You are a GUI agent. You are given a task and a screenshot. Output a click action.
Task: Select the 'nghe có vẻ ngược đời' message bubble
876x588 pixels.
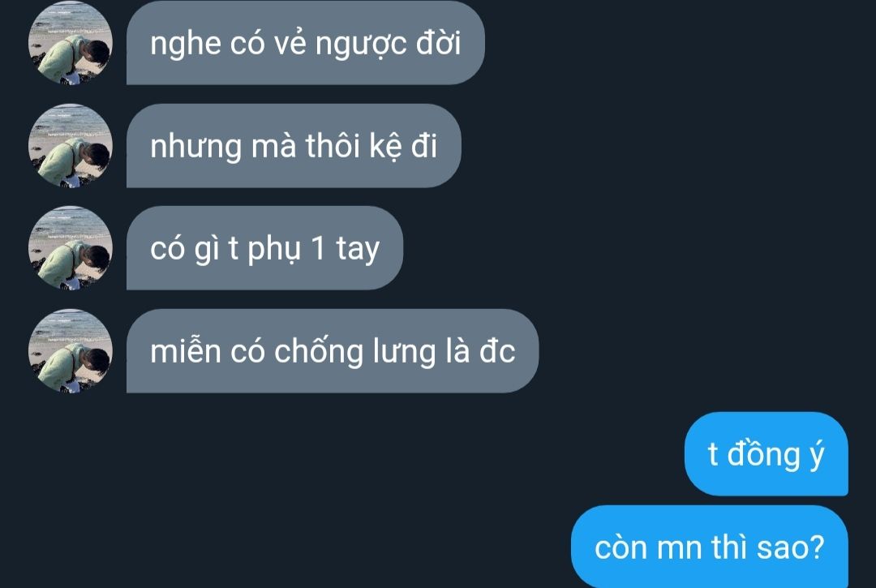pos(306,43)
